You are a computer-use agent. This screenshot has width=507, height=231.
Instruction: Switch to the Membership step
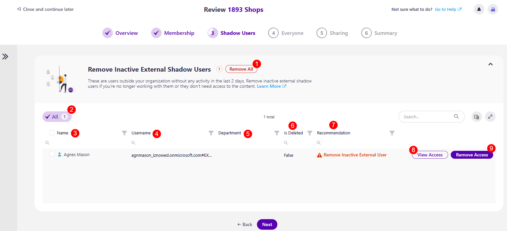click(179, 33)
